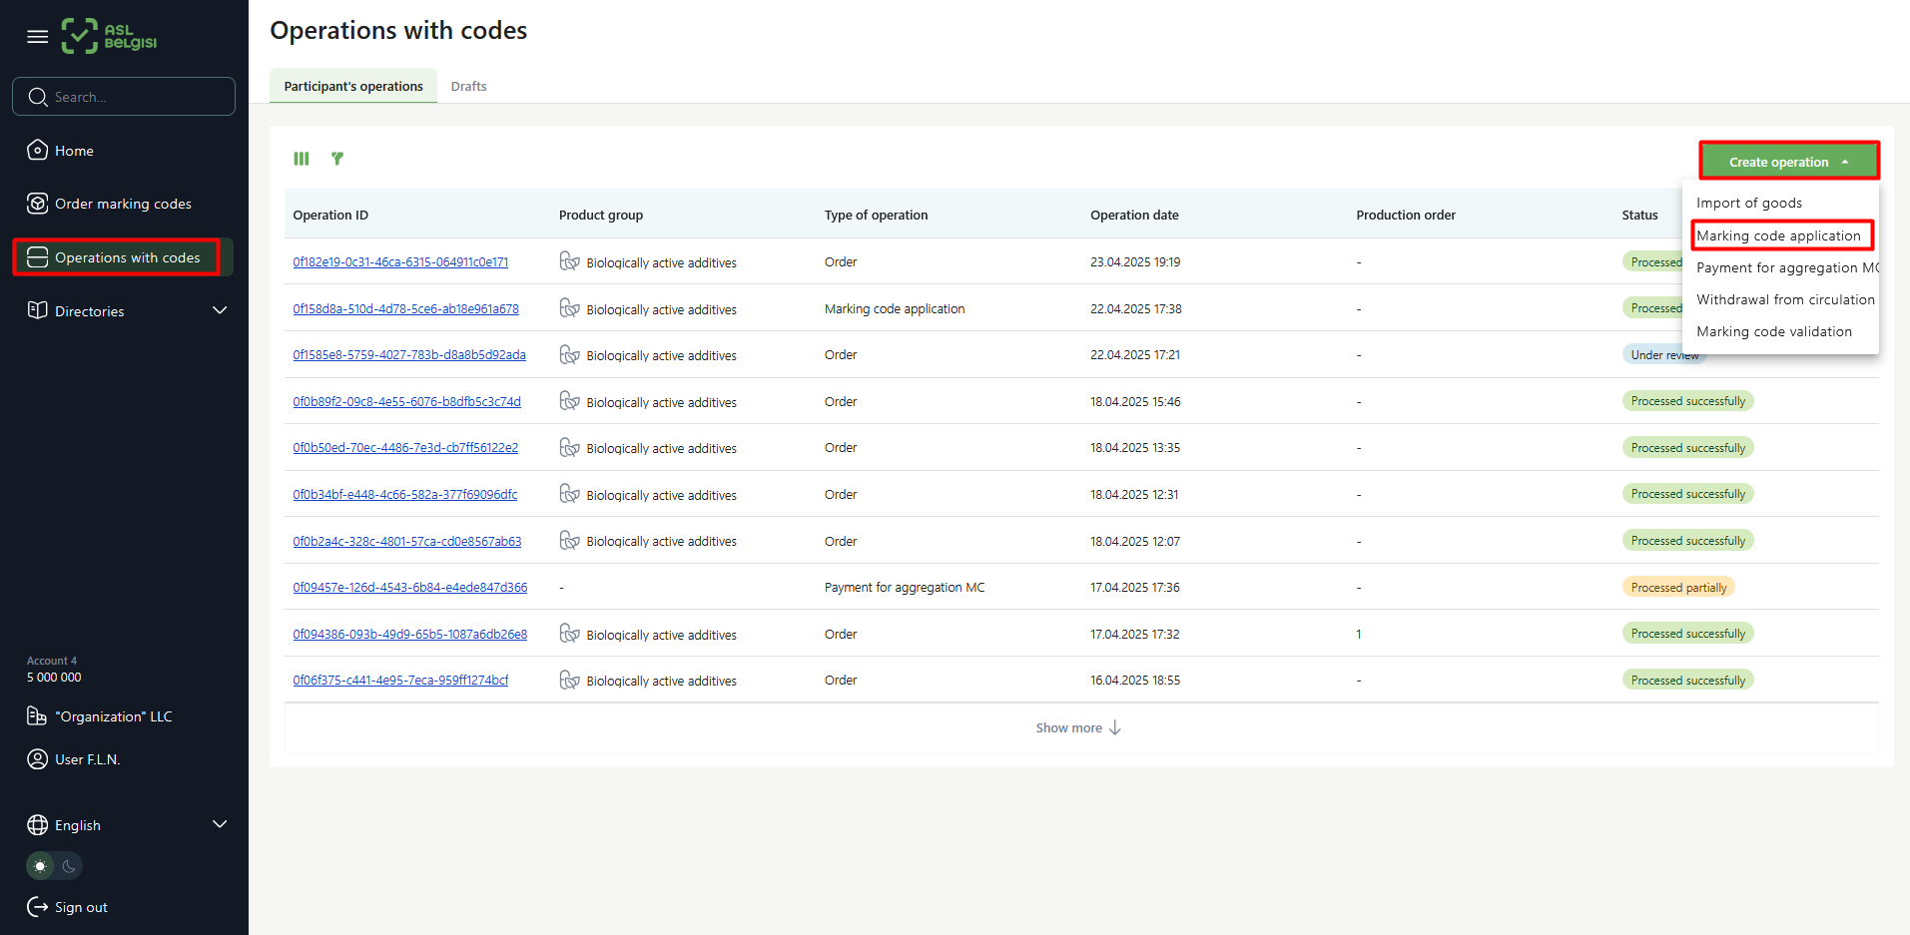1910x935 pixels.
Task: Click product group icon in row 0f0b50ed
Action: point(569,447)
